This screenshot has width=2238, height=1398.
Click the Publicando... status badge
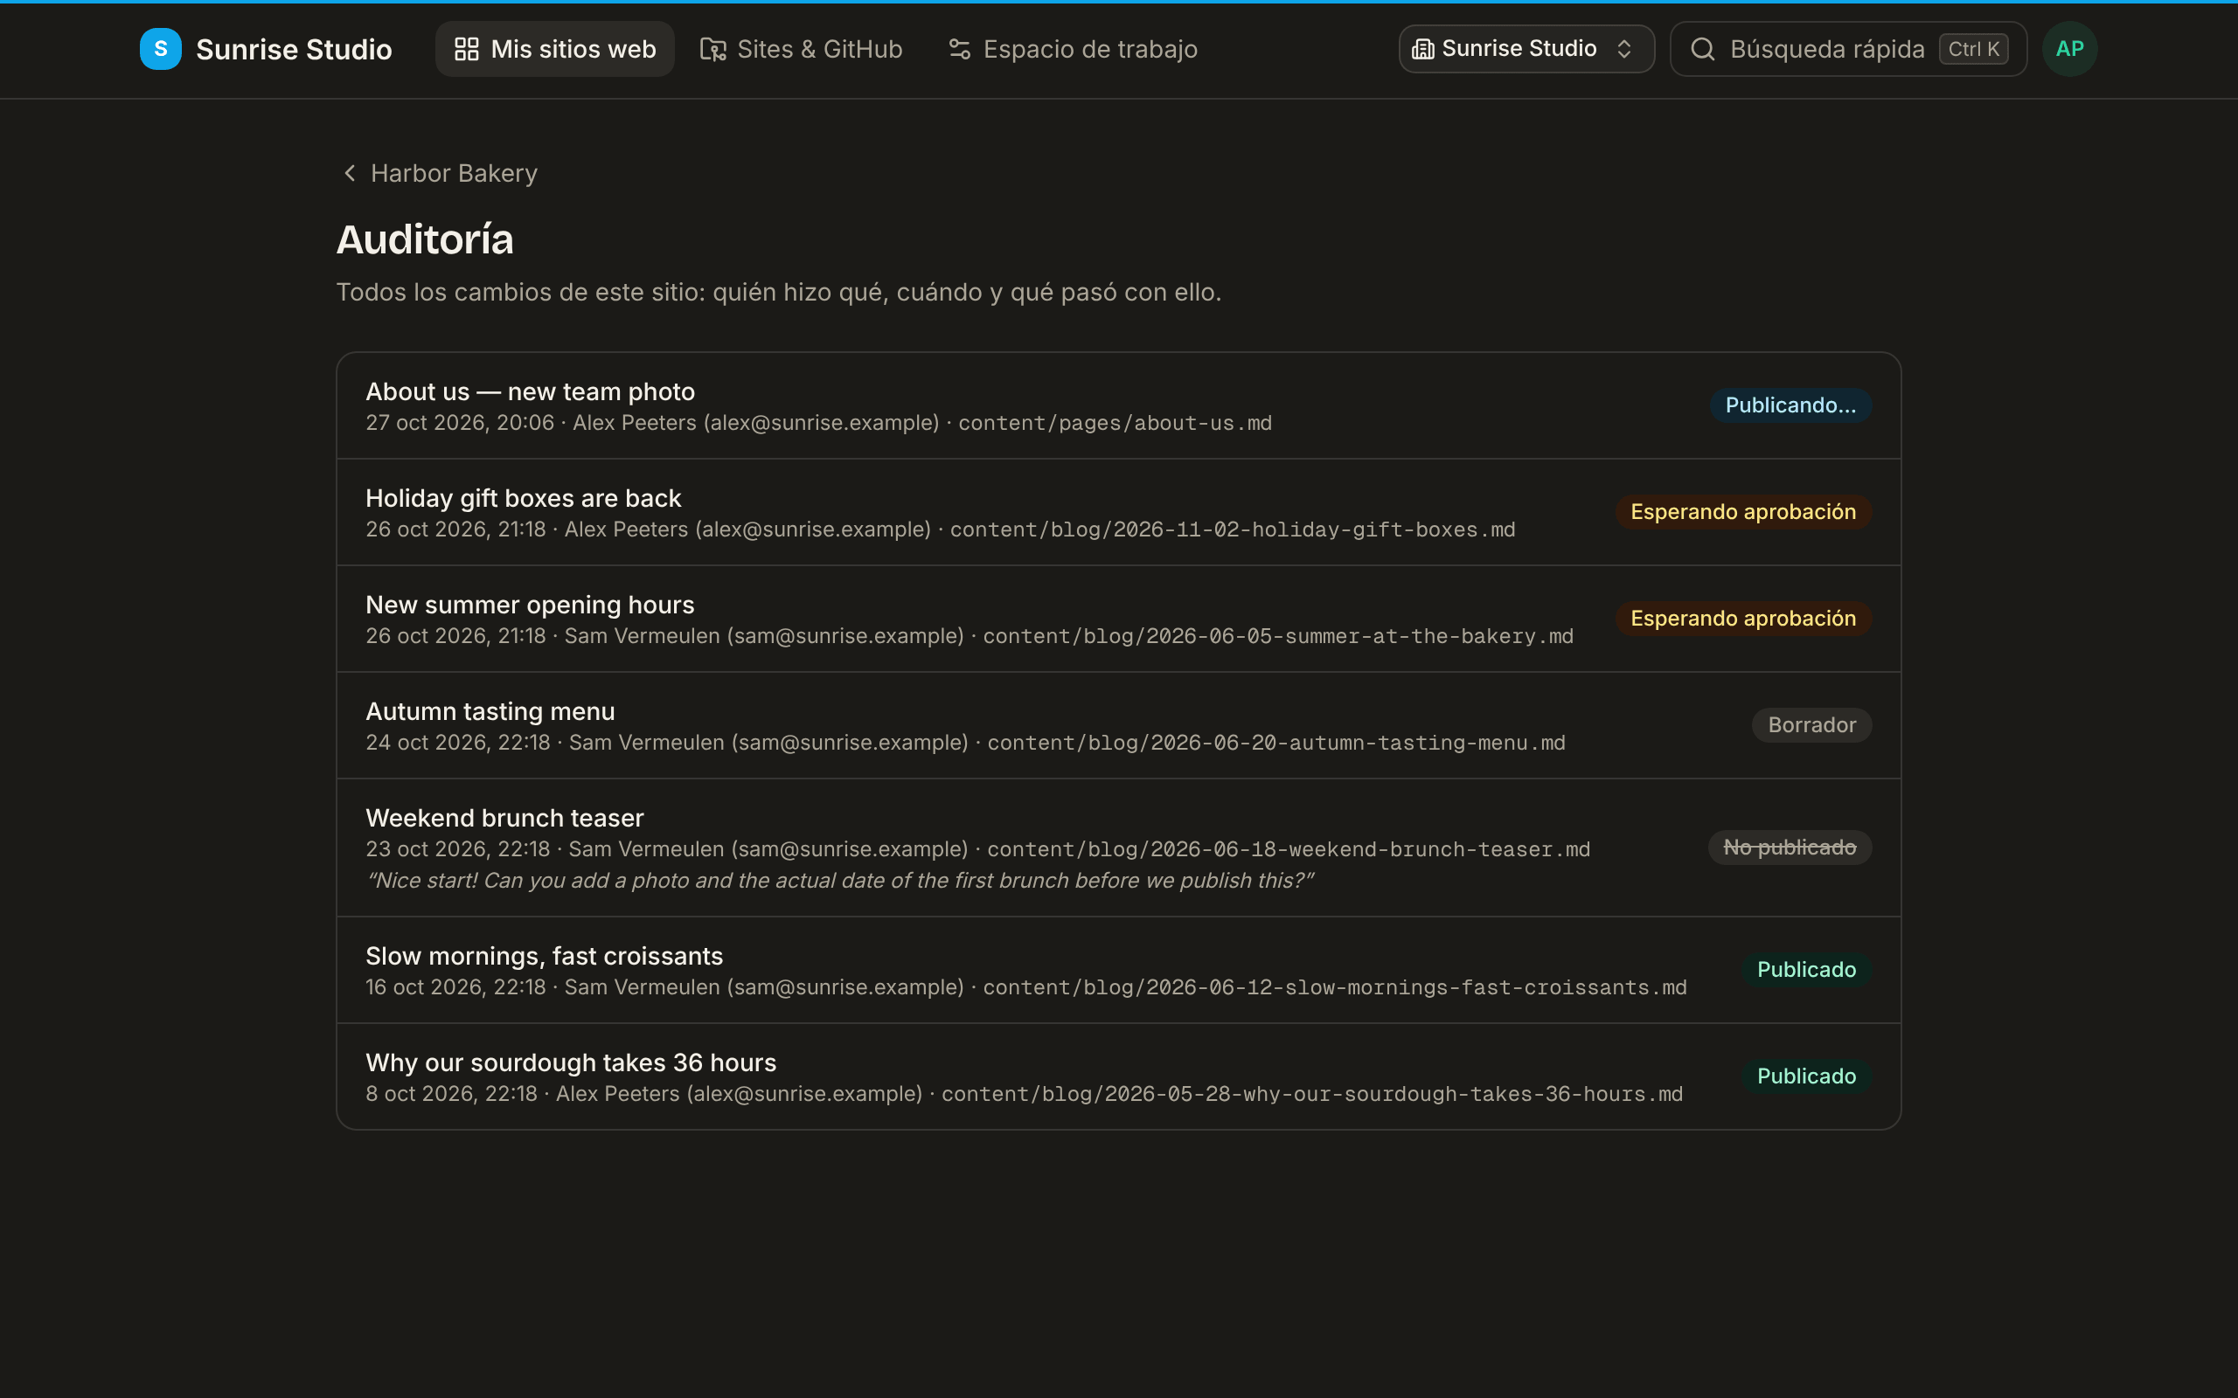[1790, 405]
